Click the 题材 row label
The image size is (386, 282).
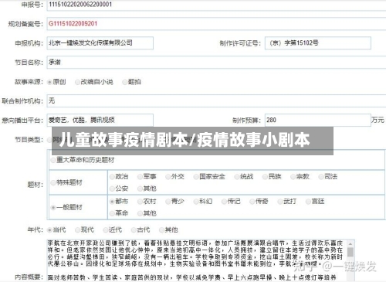[35, 185]
